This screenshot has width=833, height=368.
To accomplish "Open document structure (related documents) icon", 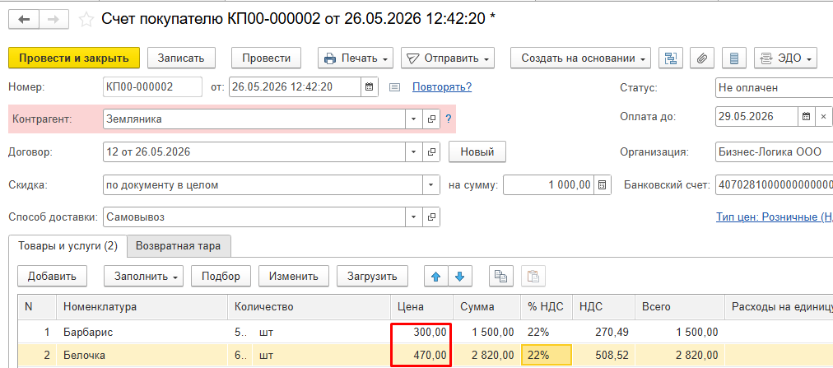I will point(671,58).
